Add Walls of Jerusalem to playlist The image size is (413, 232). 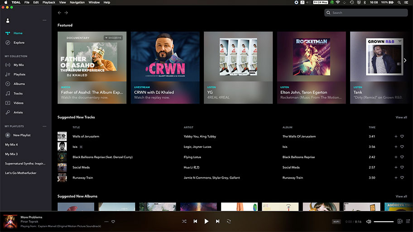[396, 137]
